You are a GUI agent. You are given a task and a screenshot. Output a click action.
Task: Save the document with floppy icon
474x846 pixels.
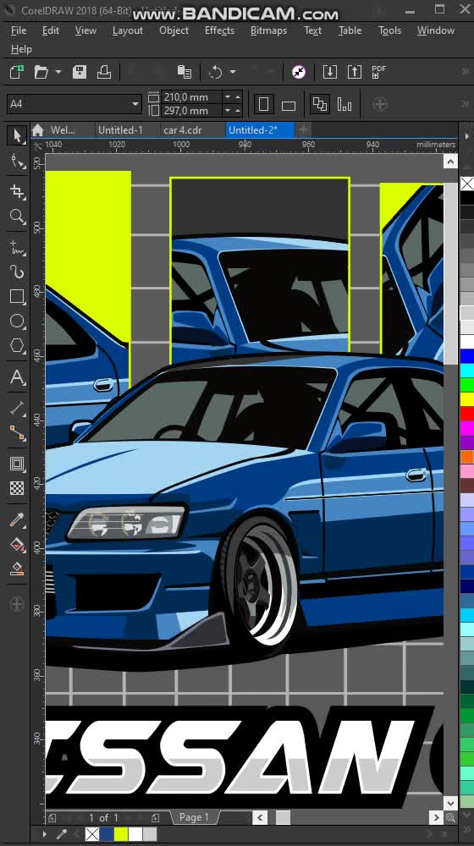coord(80,71)
